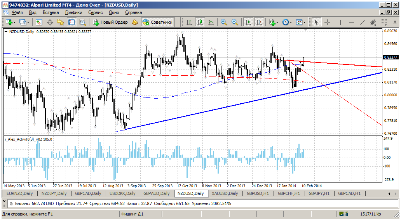
Task: Click the Zoom Out magnifier icon
Action: click(x=235, y=23)
